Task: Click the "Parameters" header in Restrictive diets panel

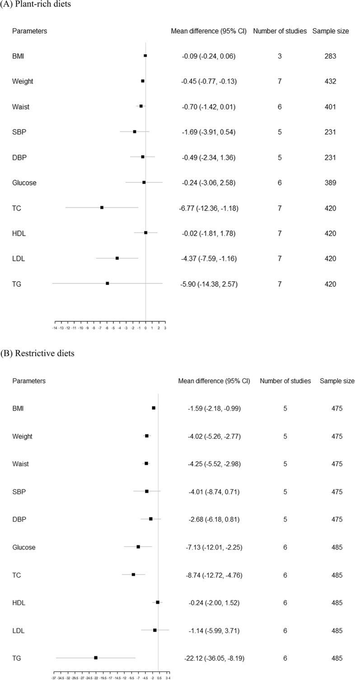Action: pos(29,381)
